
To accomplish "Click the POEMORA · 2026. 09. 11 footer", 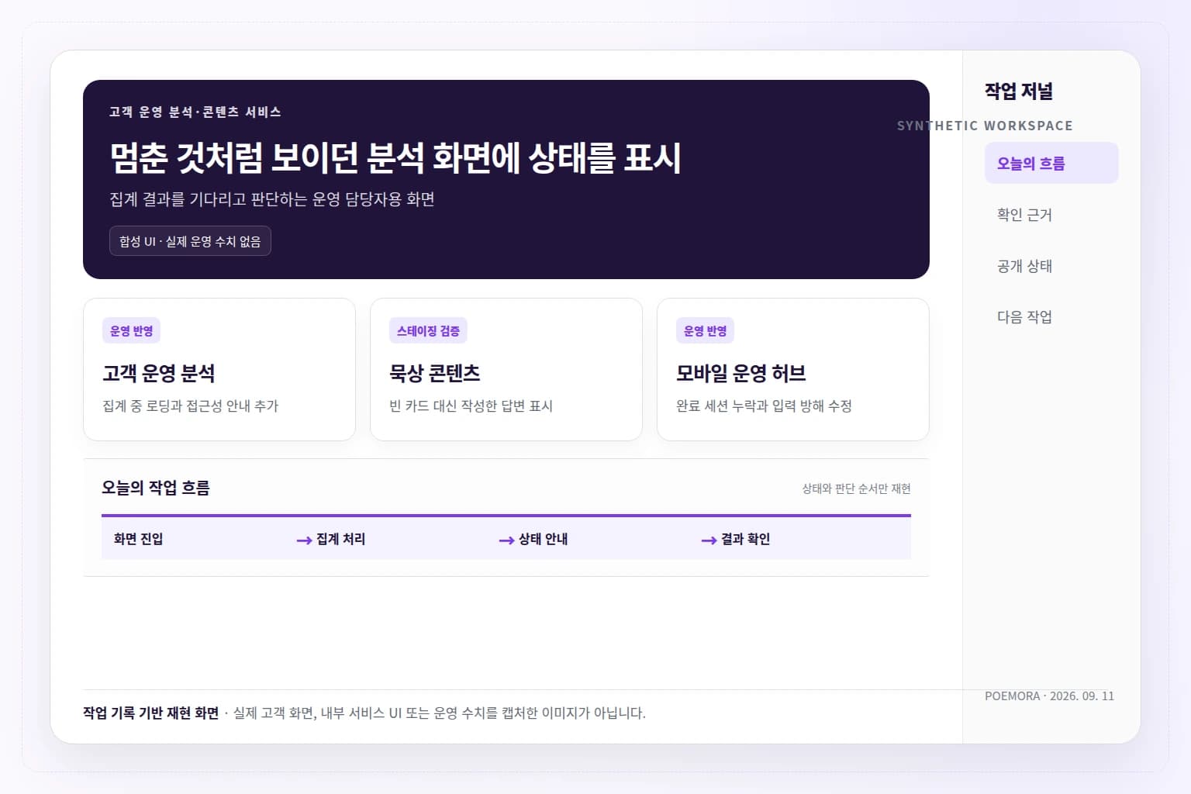I will pyautogui.click(x=1049, y=696).
